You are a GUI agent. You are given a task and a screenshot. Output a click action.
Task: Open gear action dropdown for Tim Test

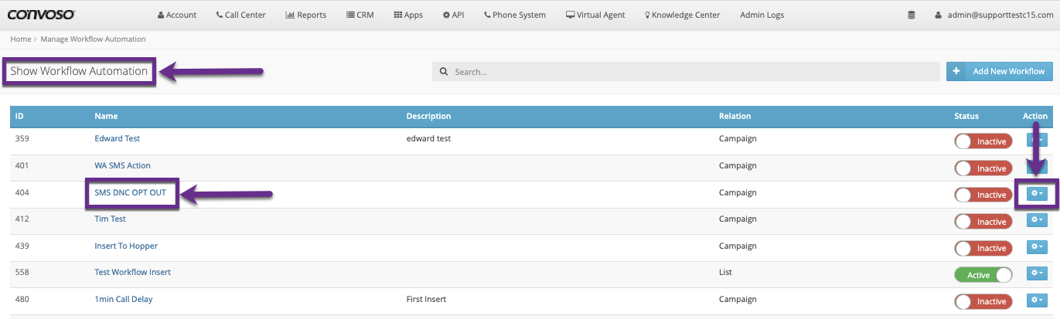point(1037,220)
